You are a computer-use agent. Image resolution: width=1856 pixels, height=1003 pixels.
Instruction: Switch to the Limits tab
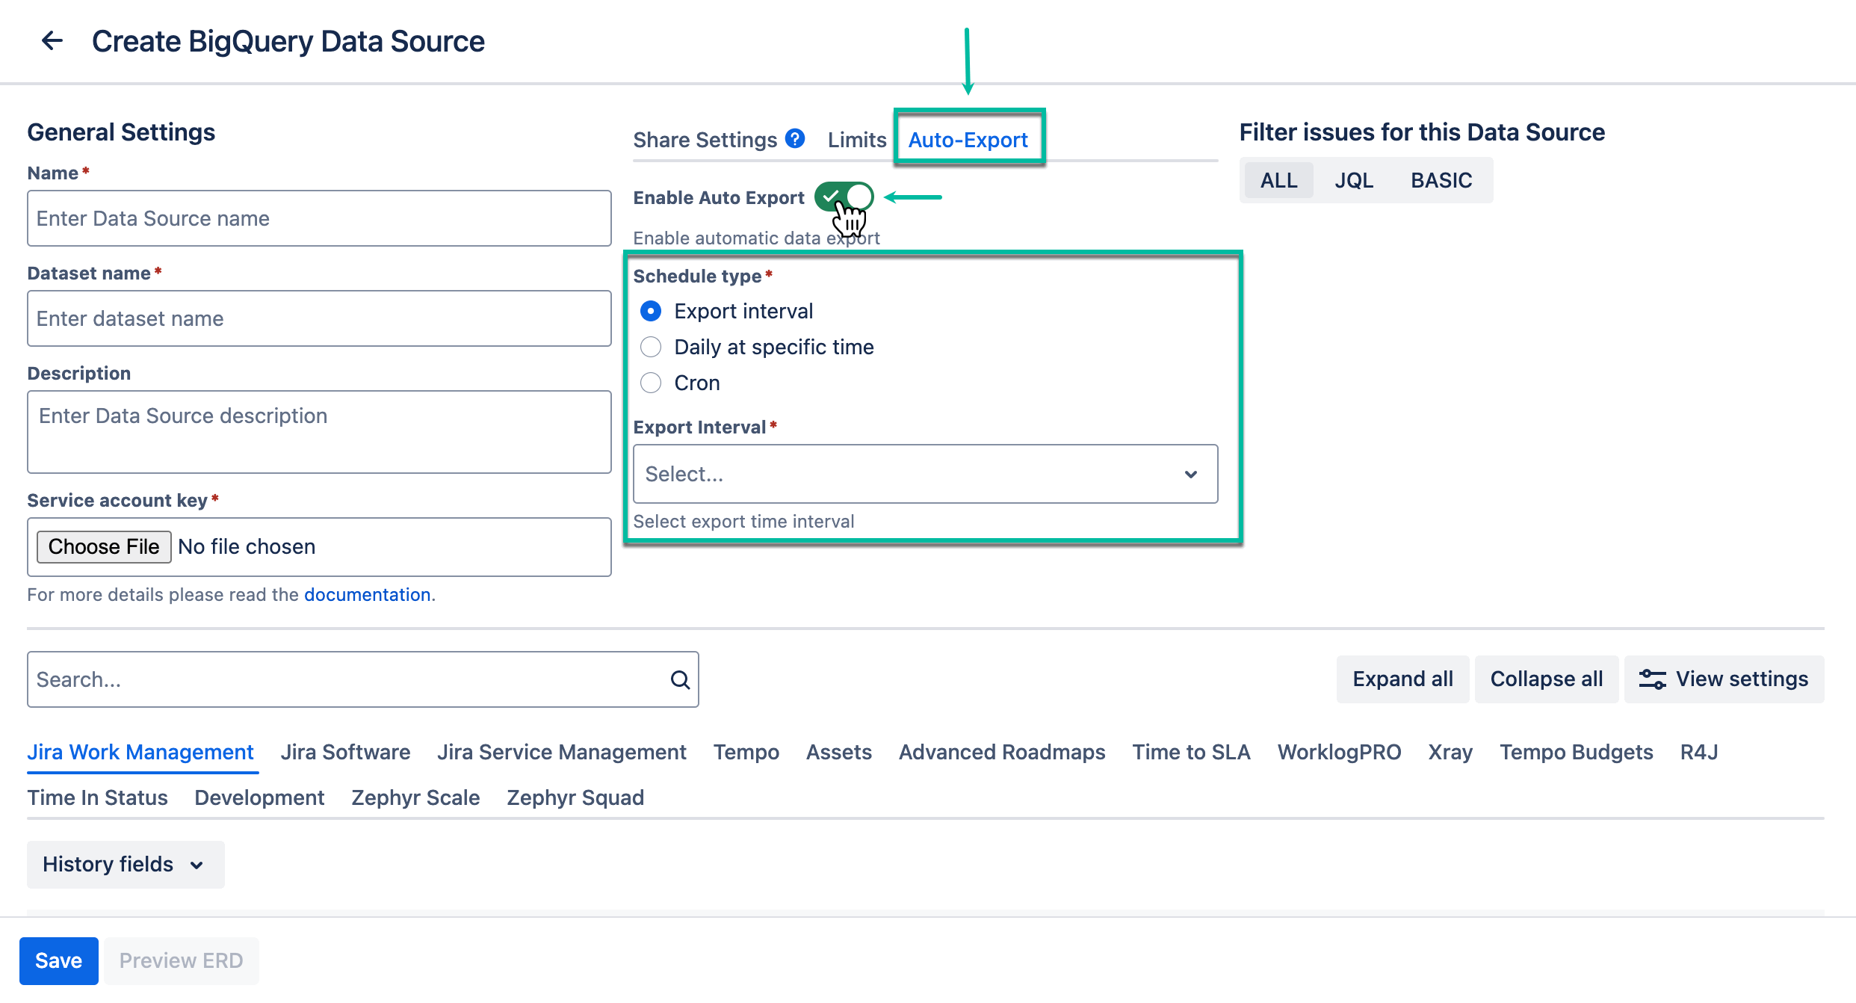[x=856, y=139]
